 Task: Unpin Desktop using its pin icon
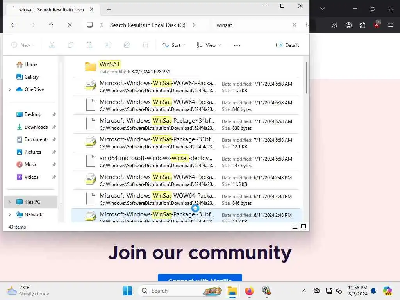(x=54, y=114)
